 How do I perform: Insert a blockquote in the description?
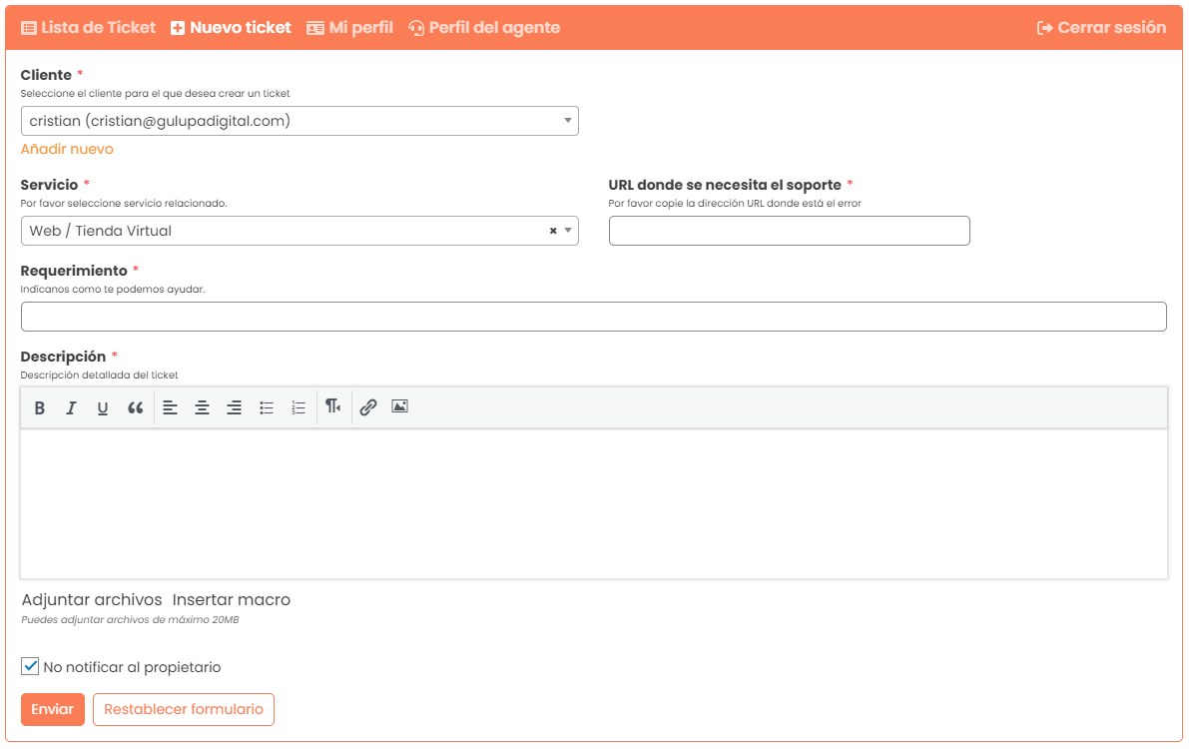[x=135, y=408]
